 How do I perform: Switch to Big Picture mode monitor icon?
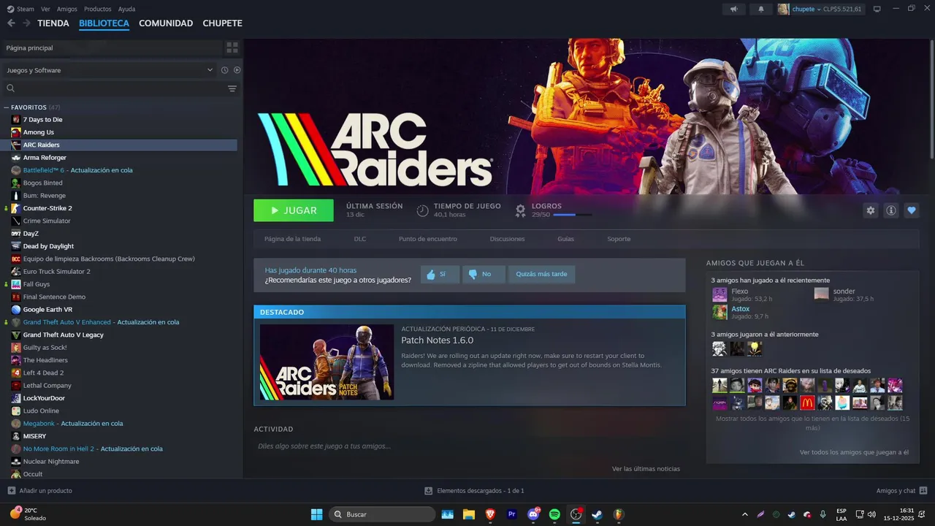[877, 9]
